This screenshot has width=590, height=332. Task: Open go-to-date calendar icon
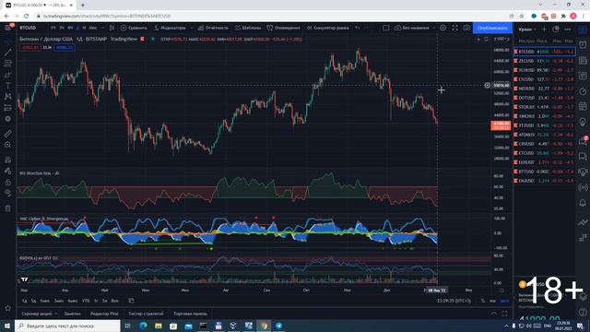(131, 301)
